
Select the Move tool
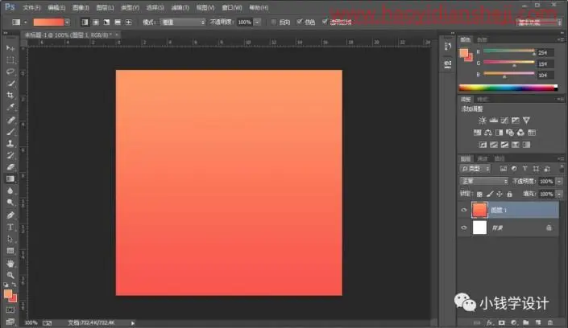(10, 48)
